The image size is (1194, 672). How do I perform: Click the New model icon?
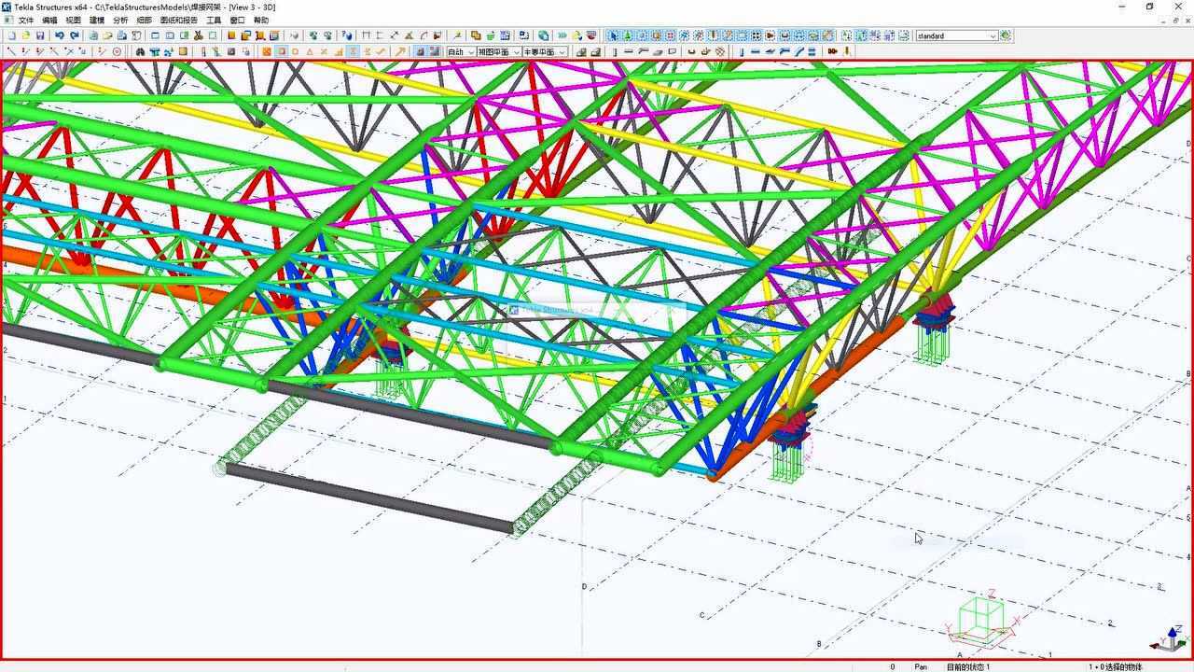point(11,35)
